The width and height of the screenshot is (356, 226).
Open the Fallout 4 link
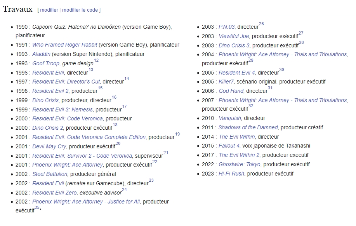pyautogui.click(x=229, y=146)
